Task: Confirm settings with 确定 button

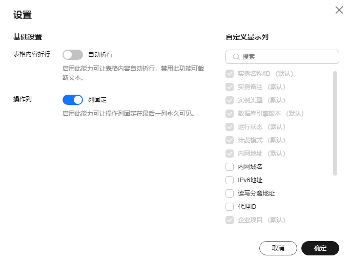Action: click(x=320, y=248)
